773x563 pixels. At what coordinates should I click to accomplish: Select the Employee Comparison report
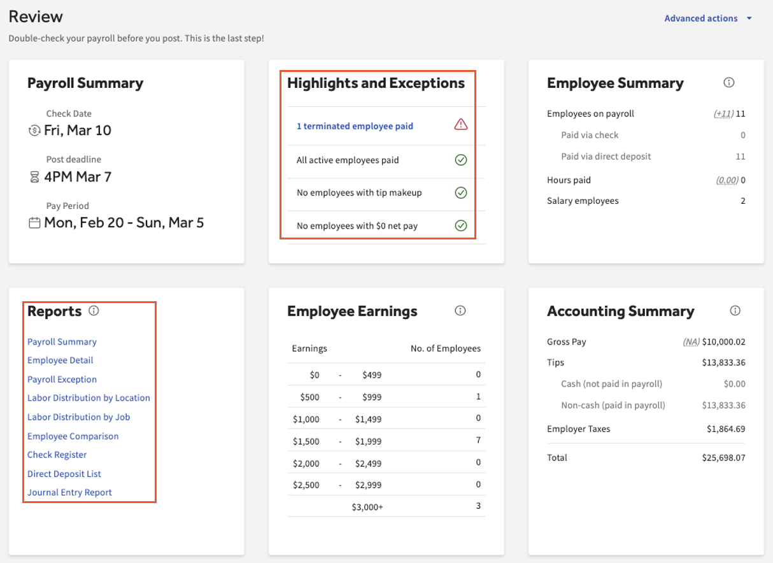(73, 436)
